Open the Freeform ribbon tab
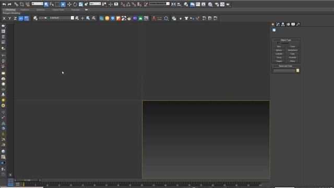 click(x=25, y=10)
